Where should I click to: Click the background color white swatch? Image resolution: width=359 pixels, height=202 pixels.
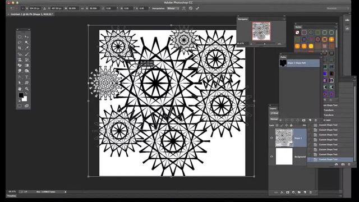pyautogui.click(x=25, y=99)
